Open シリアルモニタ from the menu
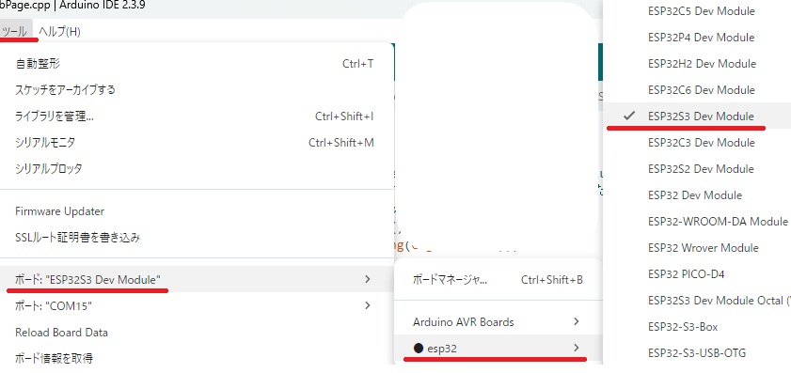The width and height of the screenshot is (791, 373). point(197,142)
